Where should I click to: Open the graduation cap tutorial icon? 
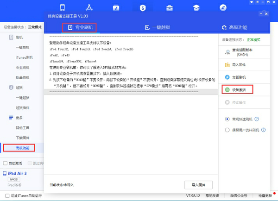tap(196, 8)
